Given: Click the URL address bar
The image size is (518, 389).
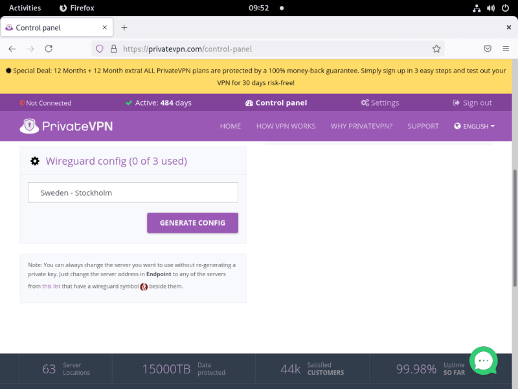Looking at the screenshot, I should tap(272, 49).
